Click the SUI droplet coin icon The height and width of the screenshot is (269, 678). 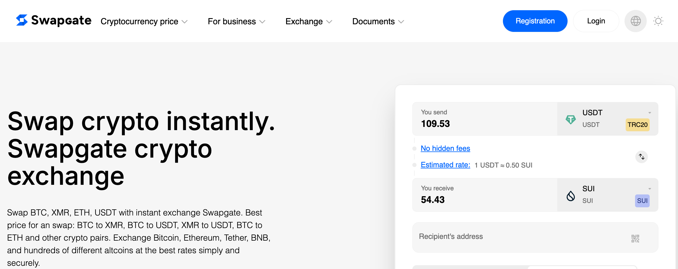[570, 196]
